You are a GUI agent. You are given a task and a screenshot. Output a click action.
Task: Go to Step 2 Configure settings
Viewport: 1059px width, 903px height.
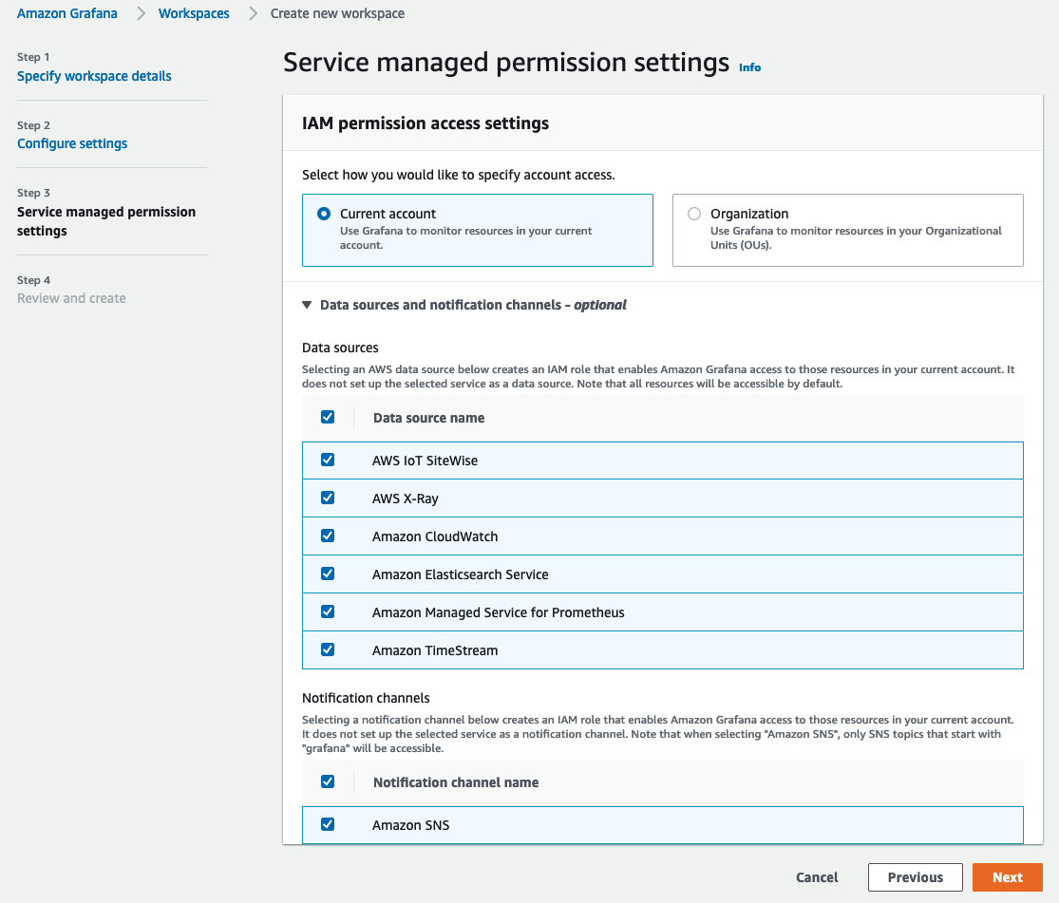coord(72,143)
